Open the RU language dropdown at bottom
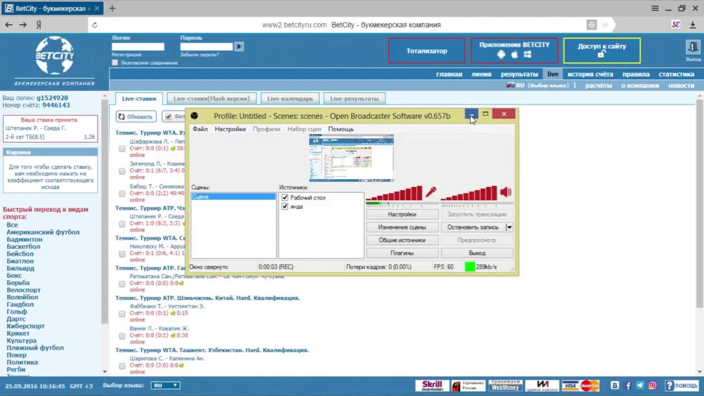Image resolution: width=704 pixels, height=396 pixels. click(166, 386)
